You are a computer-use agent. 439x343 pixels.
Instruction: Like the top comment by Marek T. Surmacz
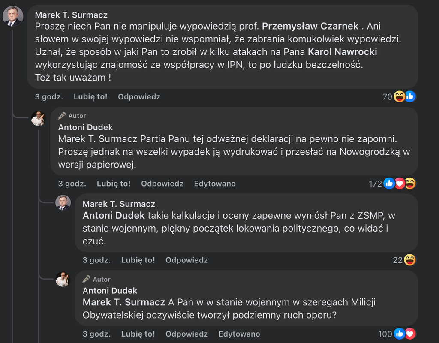(90, 97)
